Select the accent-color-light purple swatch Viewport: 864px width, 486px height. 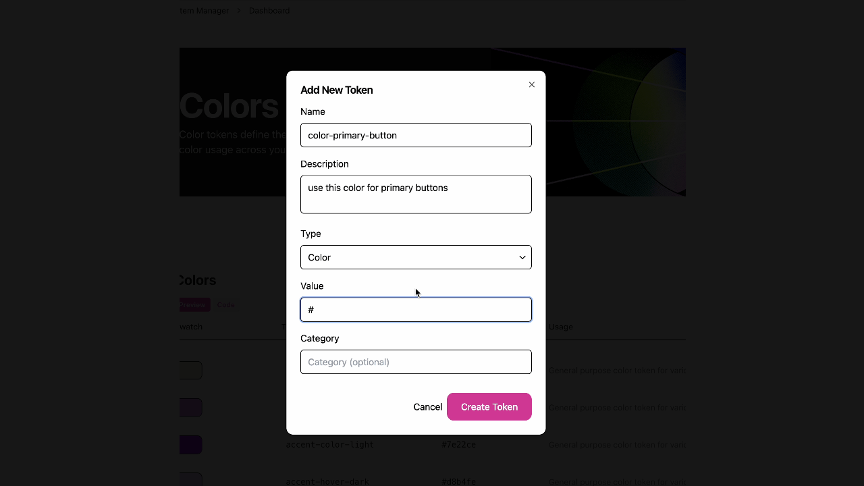tap(191, 445)
